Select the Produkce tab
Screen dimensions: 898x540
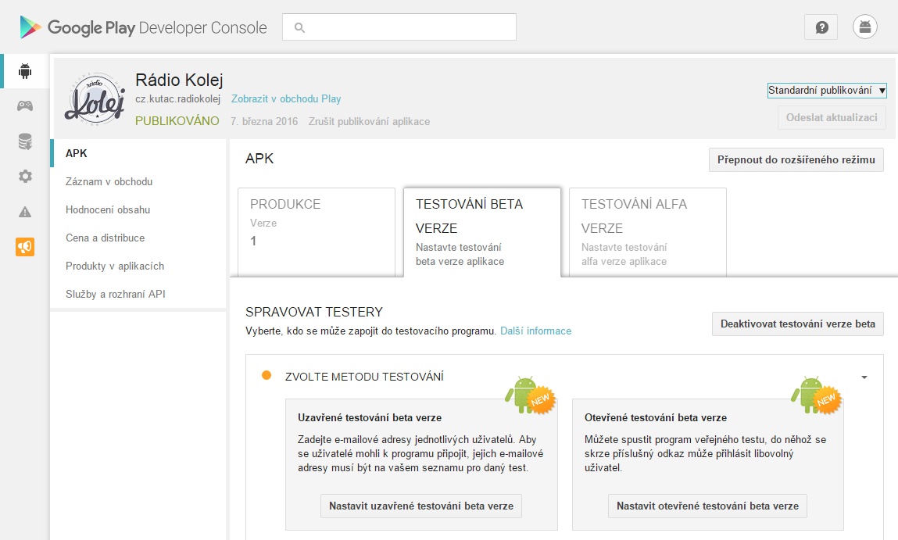coord(316,232)
